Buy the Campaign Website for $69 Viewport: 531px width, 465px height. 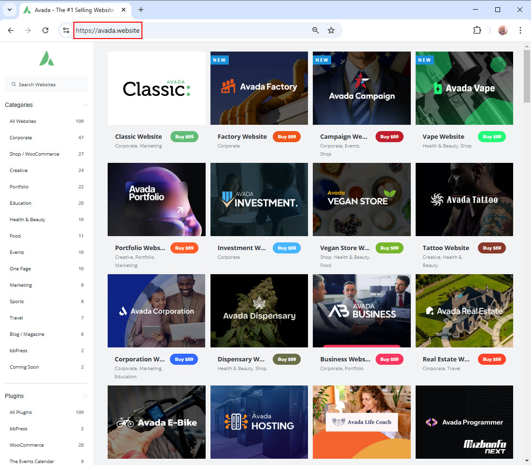tap(390, 136)
